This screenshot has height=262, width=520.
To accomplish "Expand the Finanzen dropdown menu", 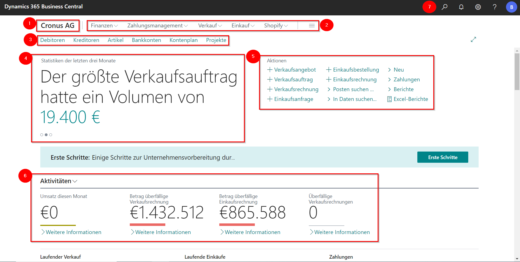I will point(104,25).
